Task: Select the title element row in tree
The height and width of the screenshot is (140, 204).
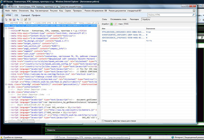Action: click(49, 31)
